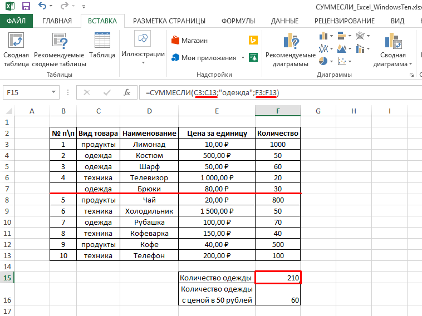Click the Save icon in the quick access toolbar
This screenshot has width=422, height=316.
point(26,7)
